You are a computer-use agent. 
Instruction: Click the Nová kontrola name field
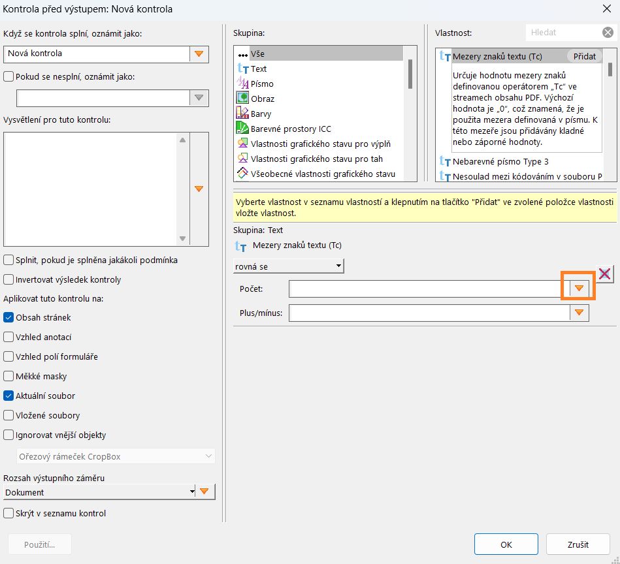coord(97,54)
